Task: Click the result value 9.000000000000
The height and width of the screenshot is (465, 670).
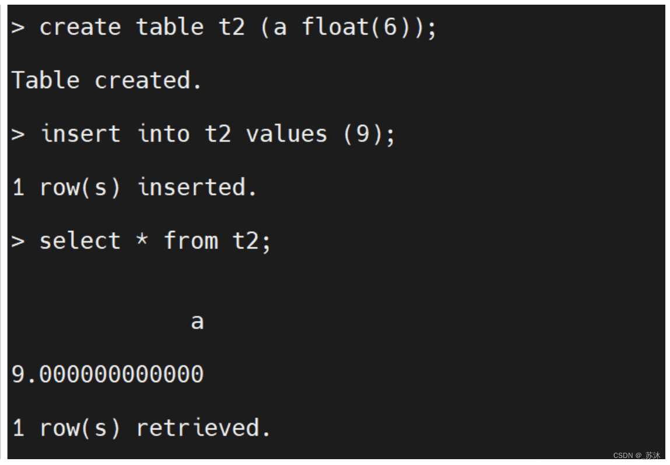Action: click(108, 375)
